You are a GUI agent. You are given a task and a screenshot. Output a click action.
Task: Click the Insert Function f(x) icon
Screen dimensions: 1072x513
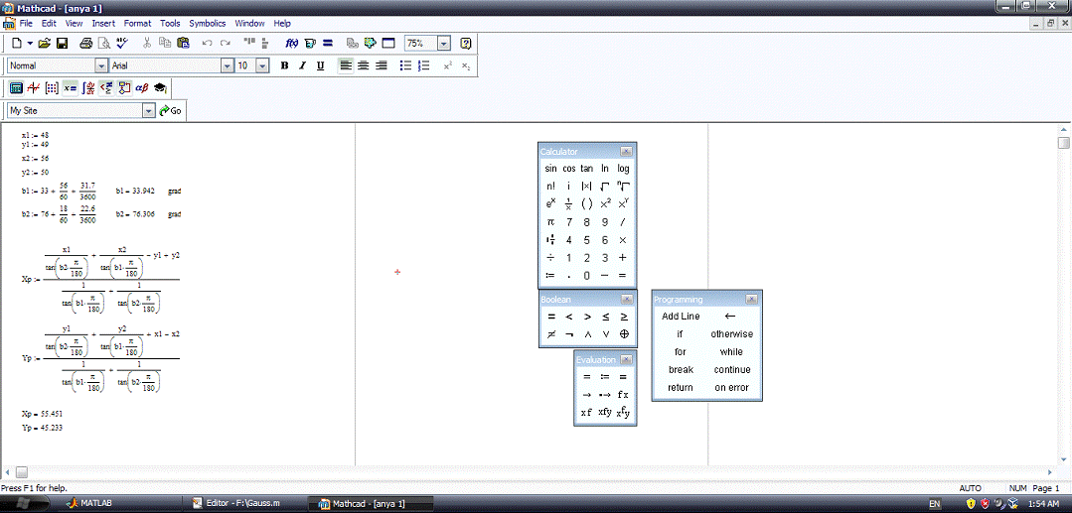(x=292, y=44)
